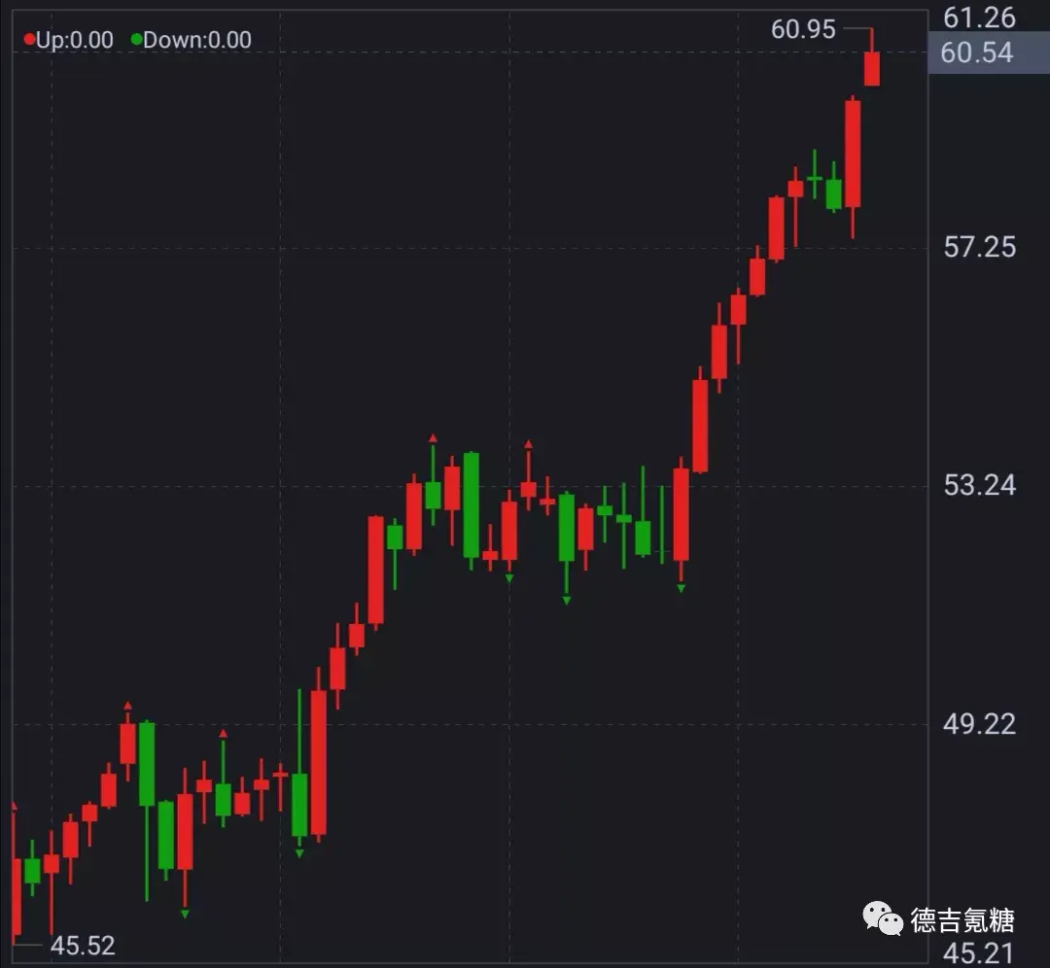
Task: Click the 53.24 axis value
Action: click(x=979, y=485)
